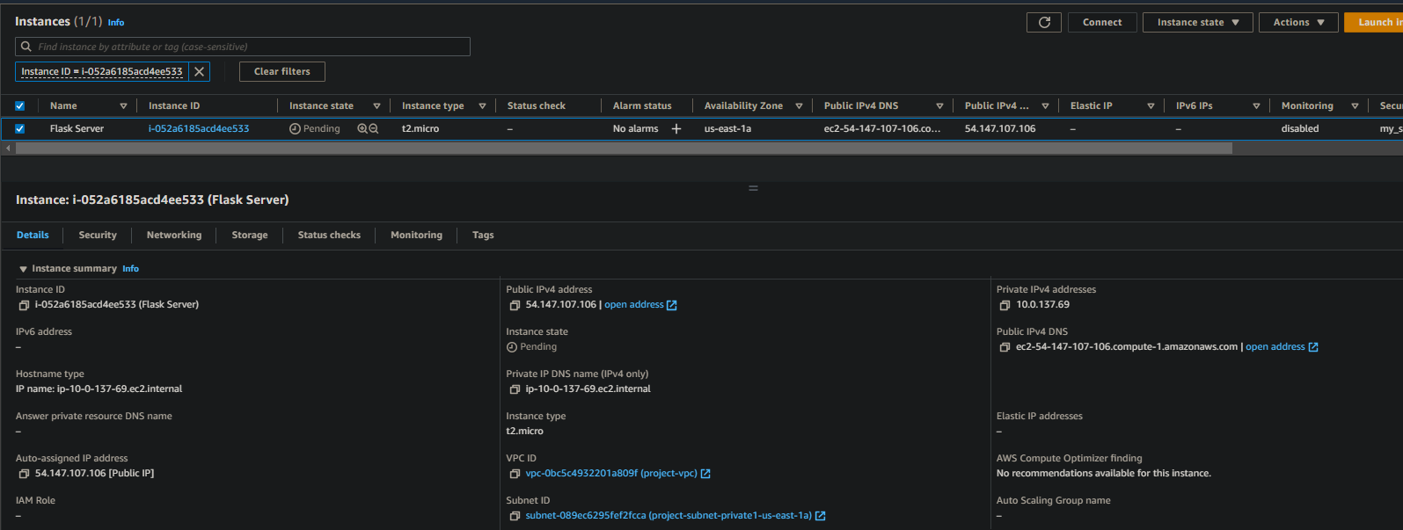Screen dimensions: 1403x530
Task: Copy the Subnet ID
Action: click(515, 517)
